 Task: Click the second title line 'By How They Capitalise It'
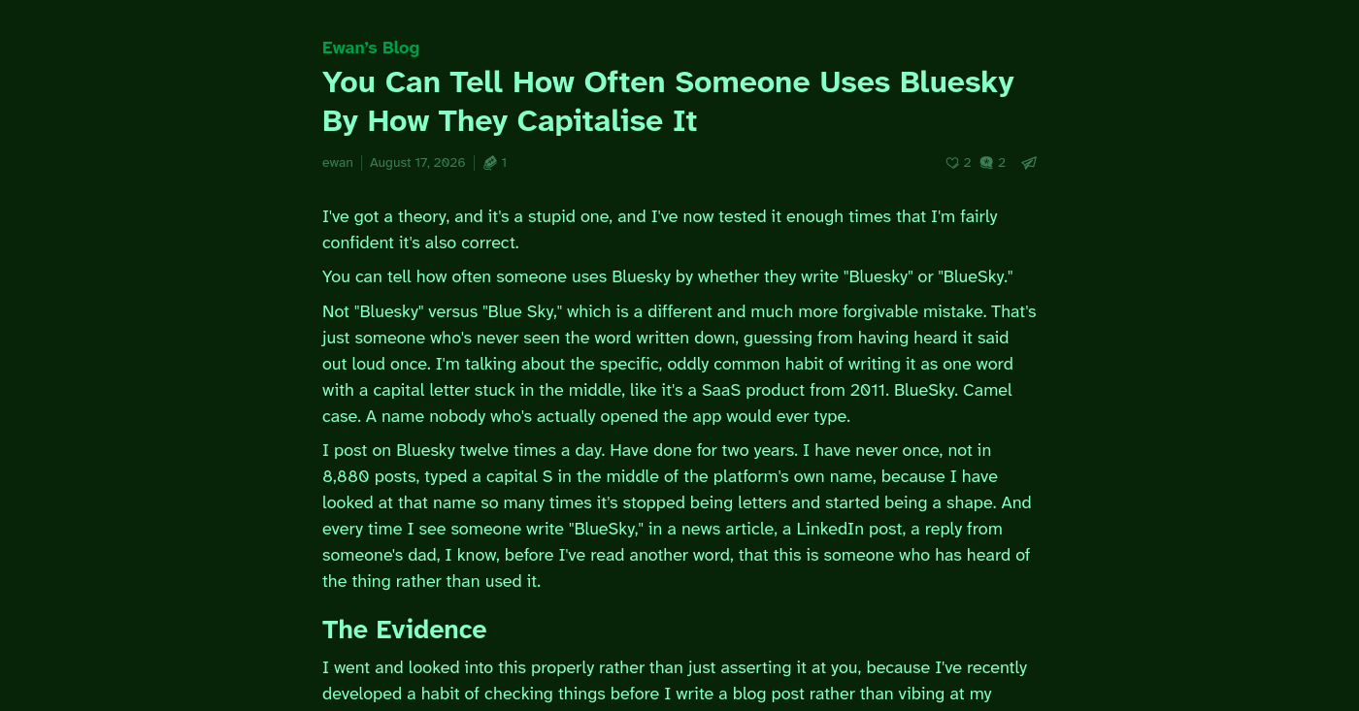(x=510, y=121)
